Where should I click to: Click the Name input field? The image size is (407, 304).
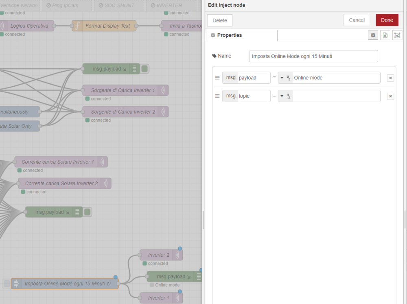(313, 56)
